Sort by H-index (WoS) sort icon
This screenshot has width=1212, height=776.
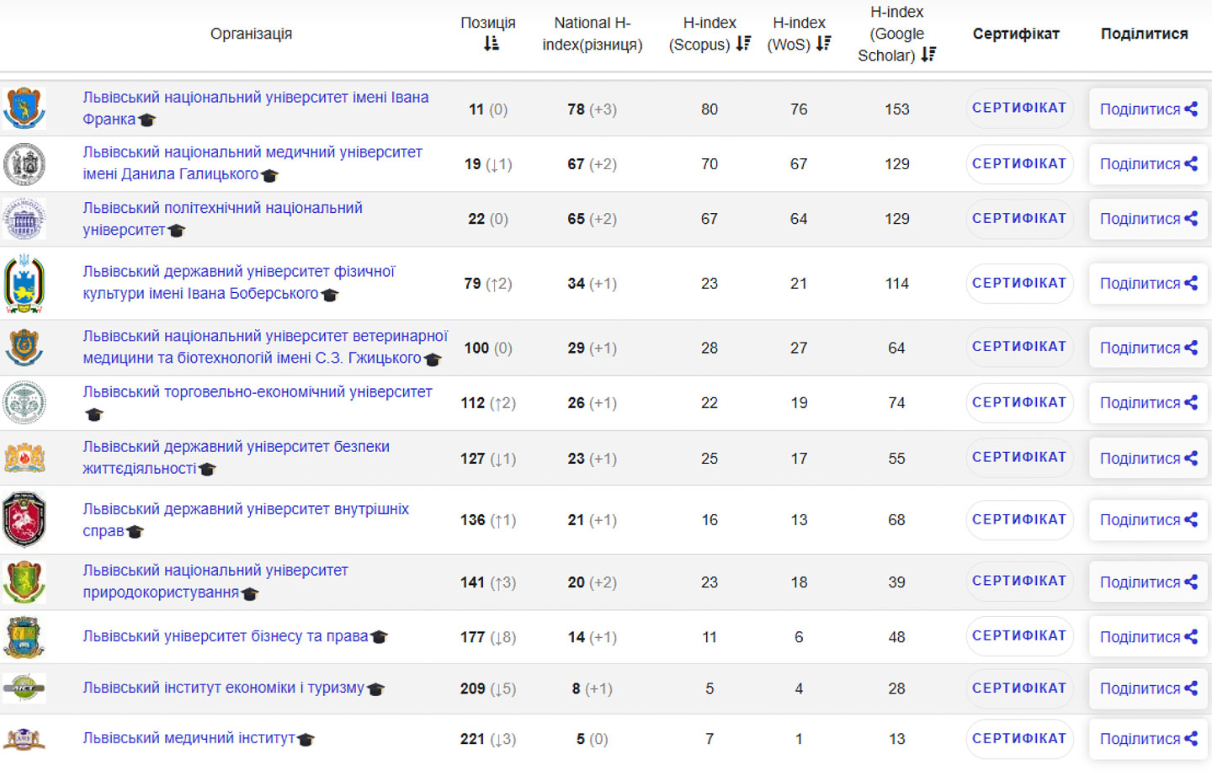point(823,44)
